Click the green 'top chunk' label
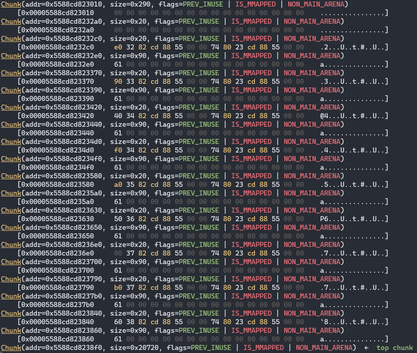This screenshot has height=353, width=417. pos(395,347)
